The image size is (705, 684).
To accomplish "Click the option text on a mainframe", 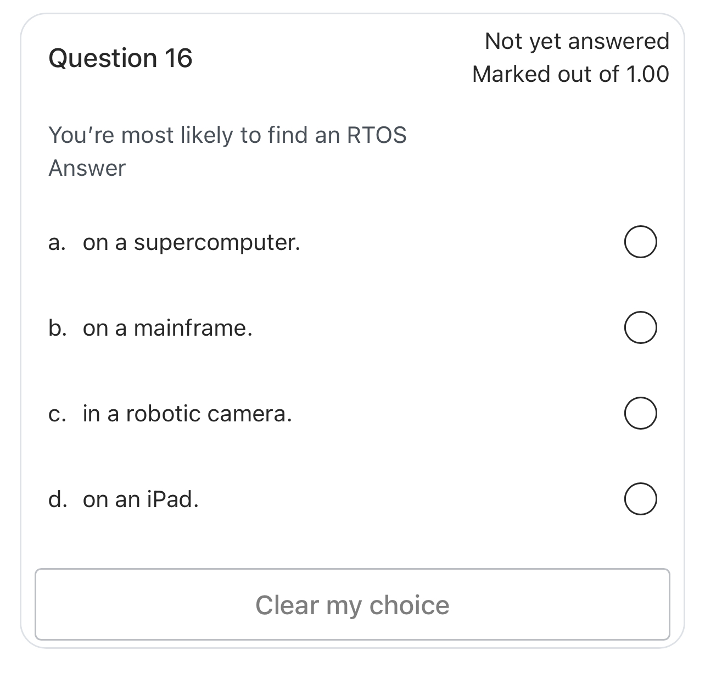I will tap(167, 328).
